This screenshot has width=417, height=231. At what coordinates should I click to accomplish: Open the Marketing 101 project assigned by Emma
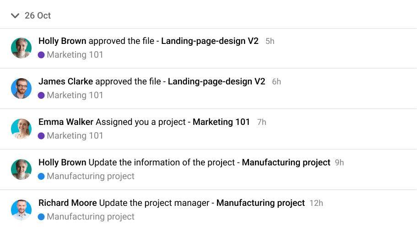click(x=221, y=122)
